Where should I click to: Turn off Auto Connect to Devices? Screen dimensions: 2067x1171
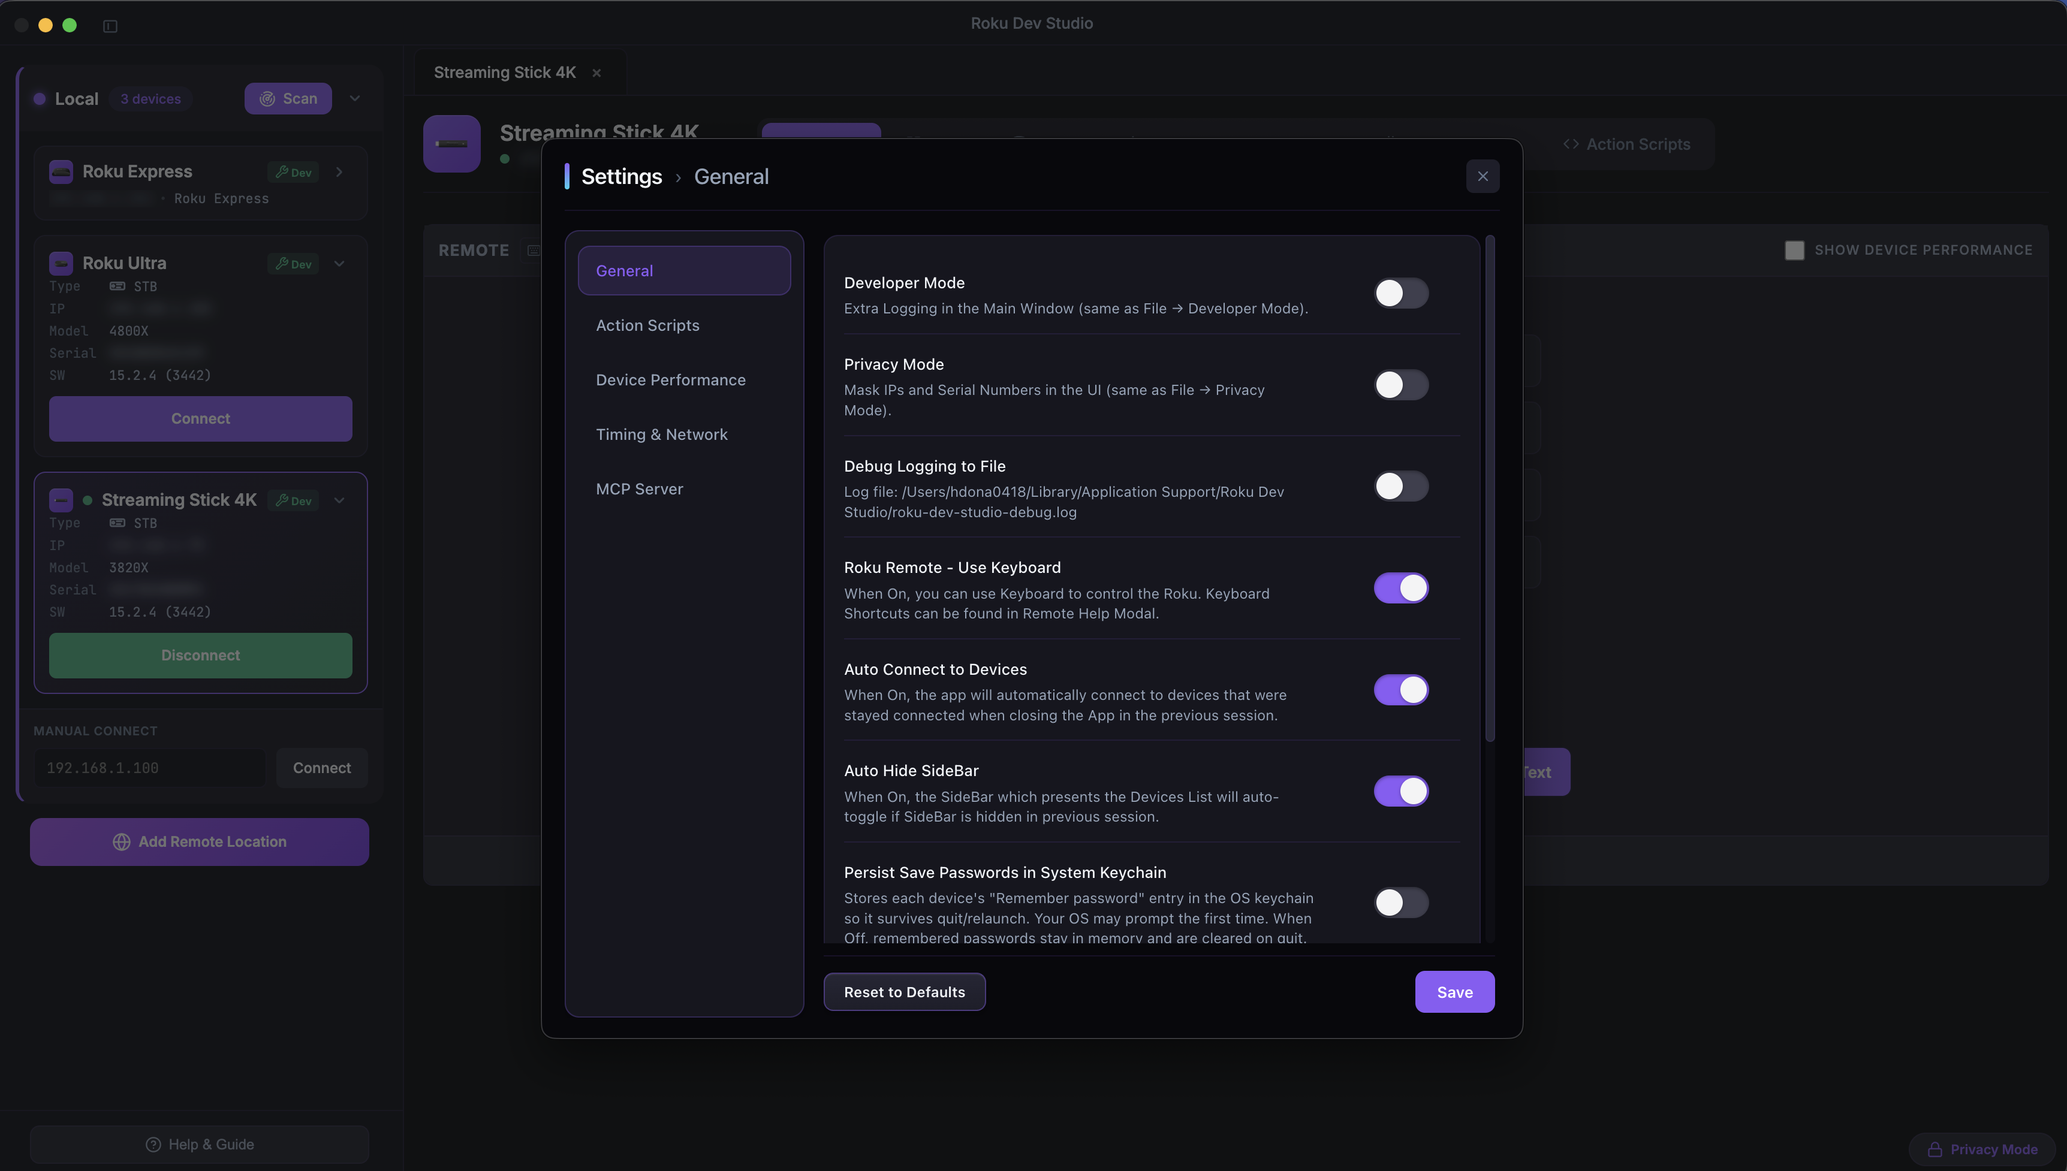1401,690
